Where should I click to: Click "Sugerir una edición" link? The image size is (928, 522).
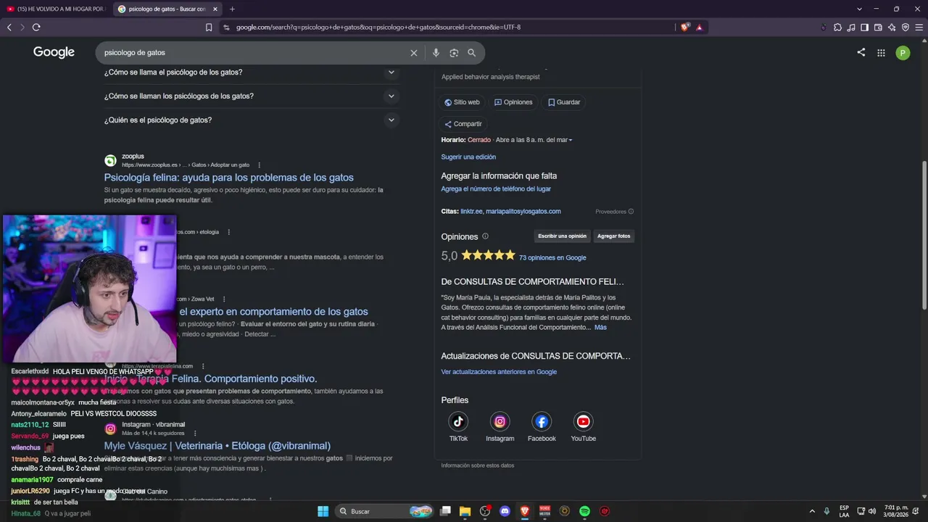pos(468,157)
